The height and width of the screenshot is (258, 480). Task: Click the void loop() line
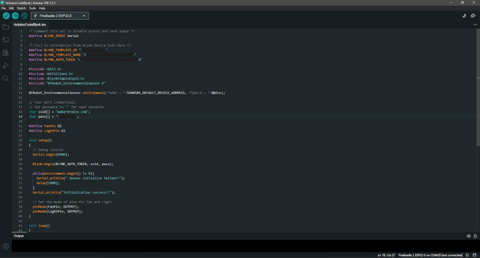point(39,225)
